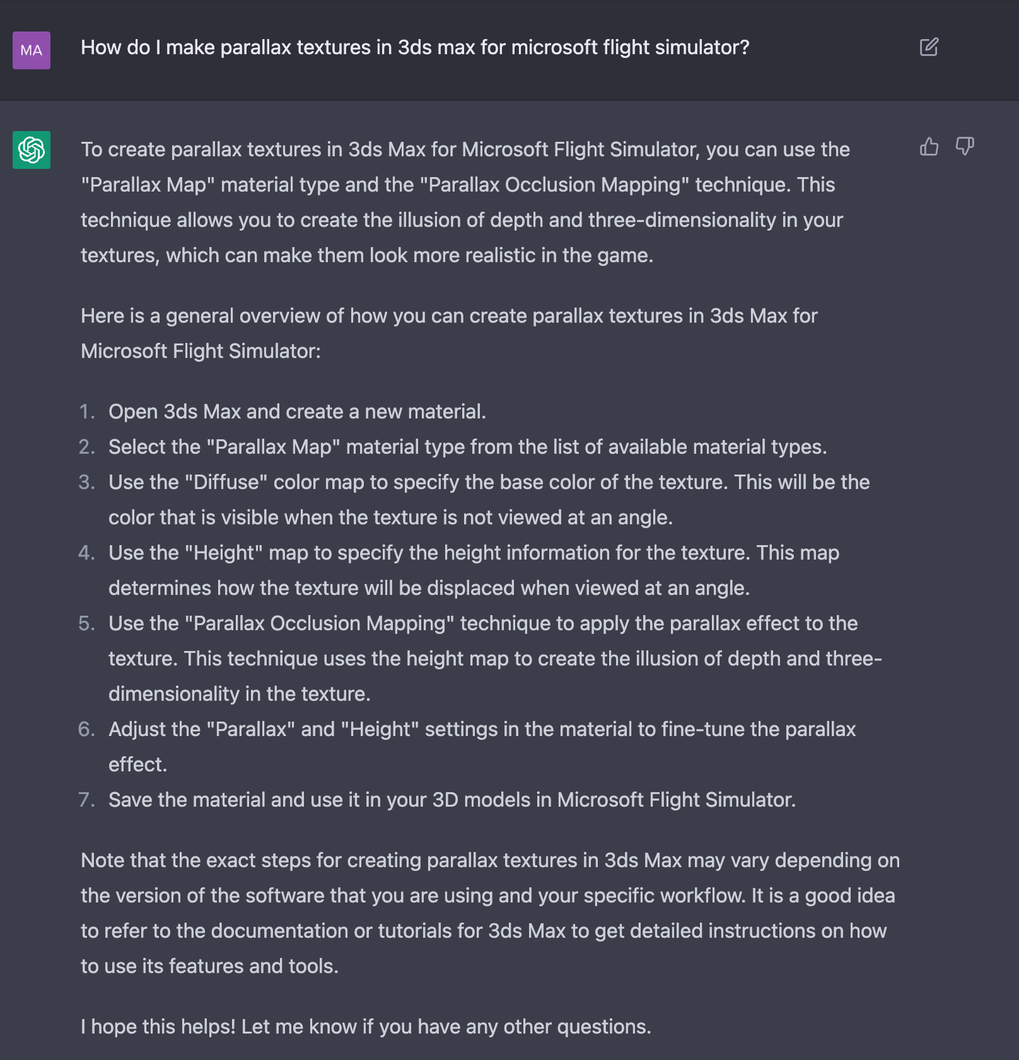Click the quoted word "Diffuse" in step 3
The width and height of the screenshot is (1019, 1060).
226,482
